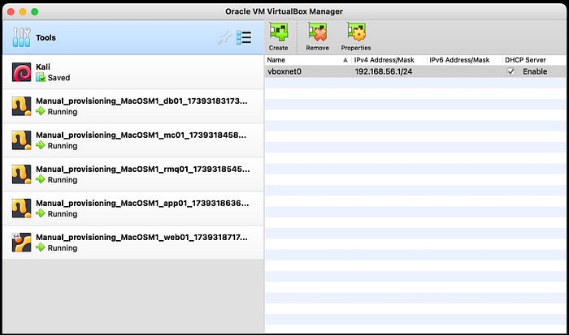Click app01 running green arrow icon

tap(41, 213)
